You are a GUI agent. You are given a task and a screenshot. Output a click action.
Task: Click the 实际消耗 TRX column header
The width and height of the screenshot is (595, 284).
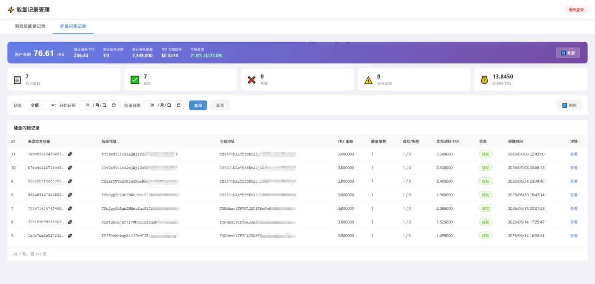point(448,142)
